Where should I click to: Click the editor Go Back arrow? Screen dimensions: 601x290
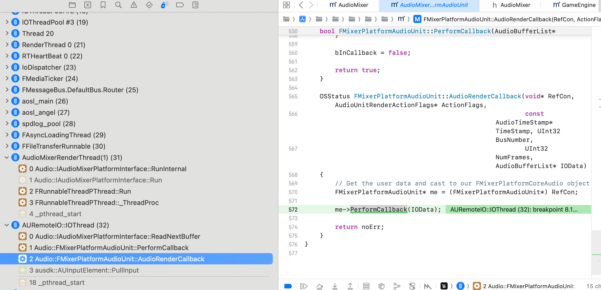301,5
